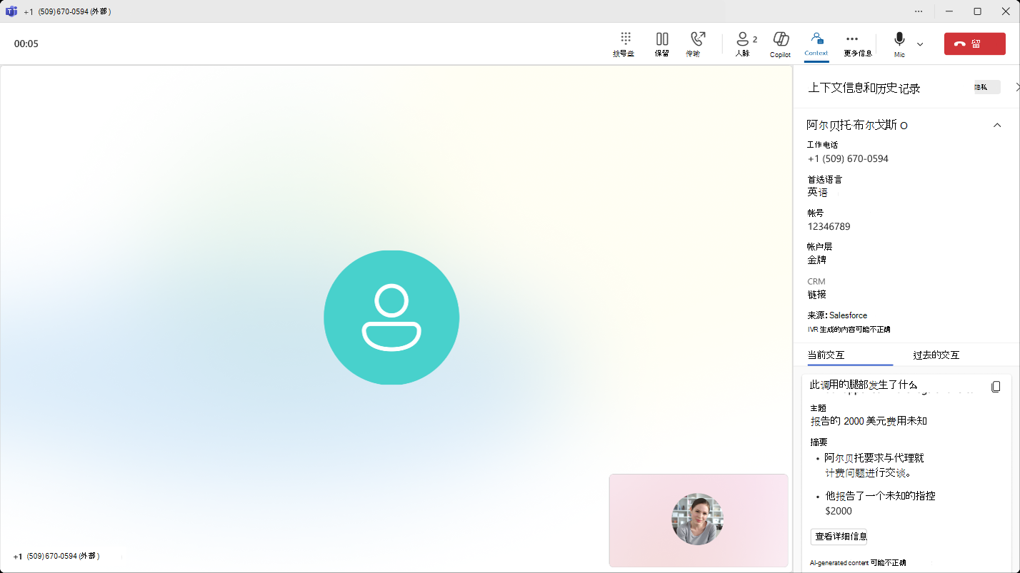
Task: Click the account tier value 金牌
Action: (817, 260)
